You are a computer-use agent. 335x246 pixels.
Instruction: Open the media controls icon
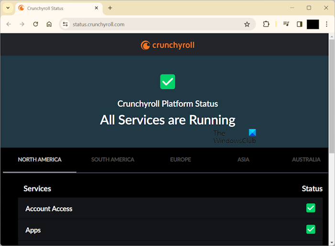tap(286, 24)
